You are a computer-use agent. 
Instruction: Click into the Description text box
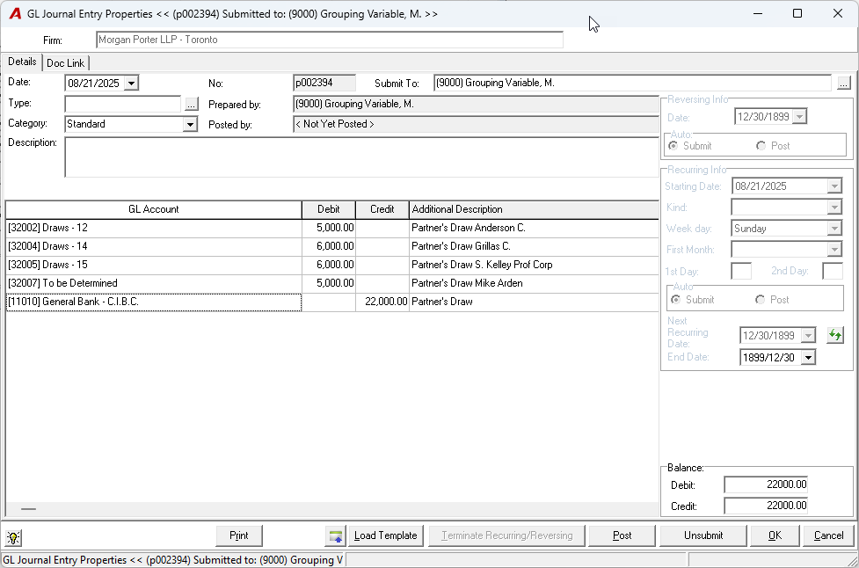click(361, 157)
